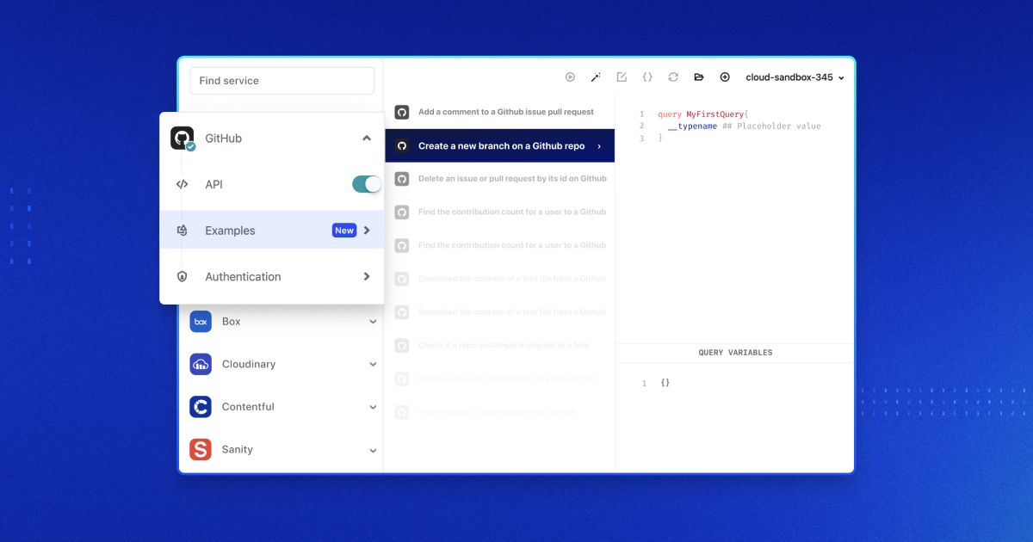
Task: Click the '## Placeholder value' comment
Action: [771, 126]
